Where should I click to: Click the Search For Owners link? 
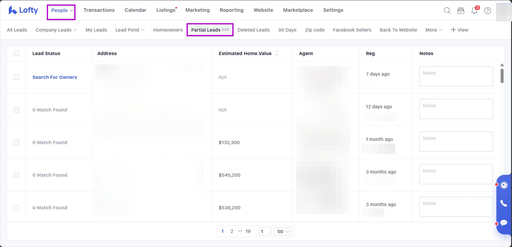click(55, 77)
